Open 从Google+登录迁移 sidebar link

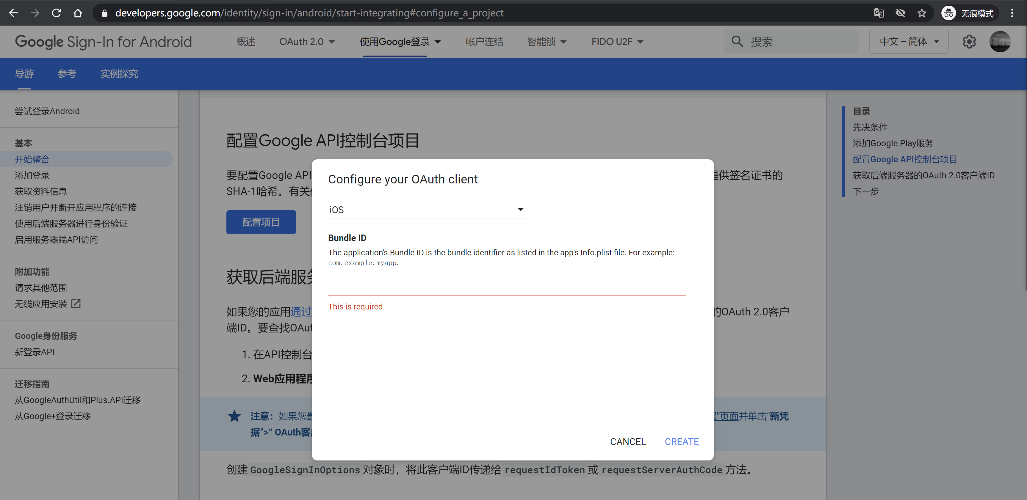click(53, 416)
